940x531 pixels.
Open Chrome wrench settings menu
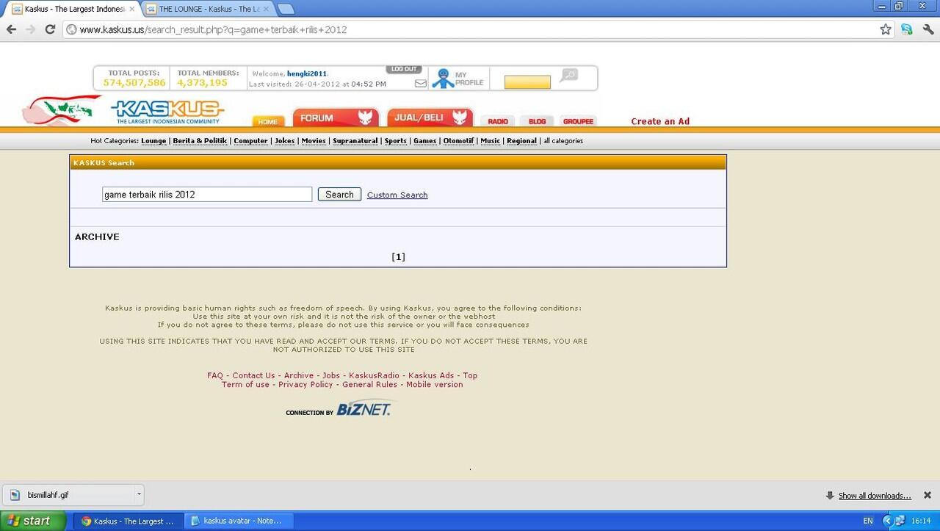928,29
